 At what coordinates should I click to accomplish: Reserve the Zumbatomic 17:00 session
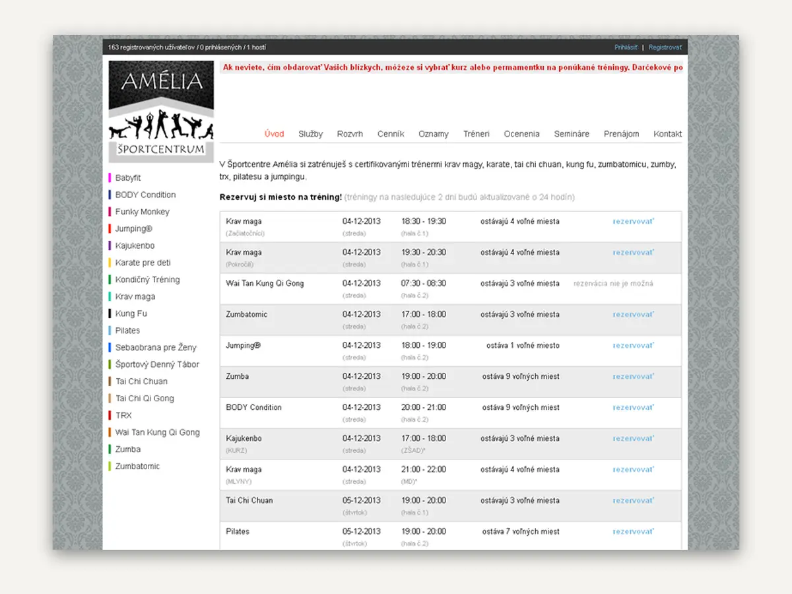[x=634, y=314]
